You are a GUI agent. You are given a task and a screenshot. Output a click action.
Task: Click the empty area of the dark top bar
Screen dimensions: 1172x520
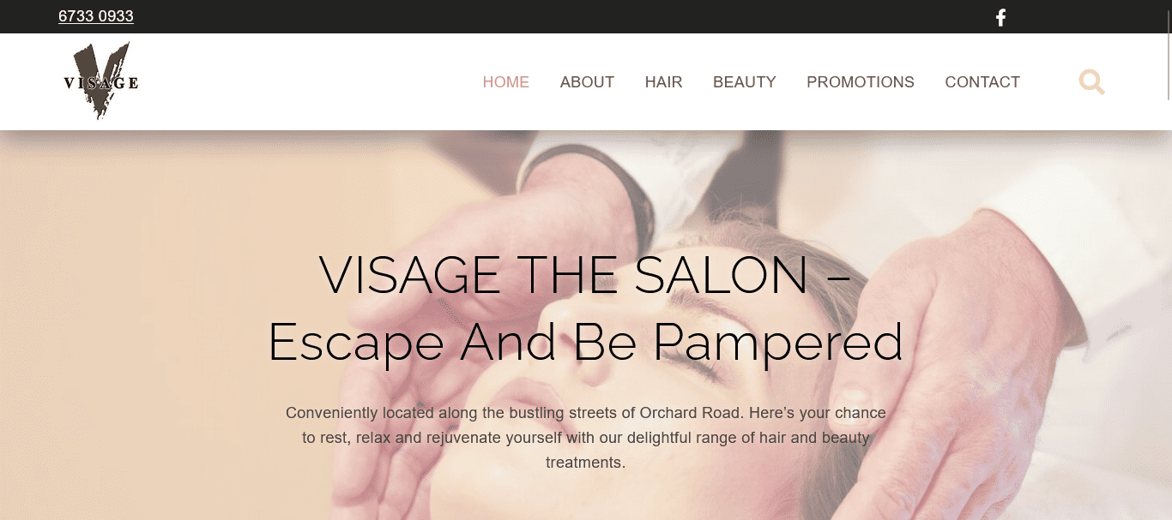pos(558,16)
